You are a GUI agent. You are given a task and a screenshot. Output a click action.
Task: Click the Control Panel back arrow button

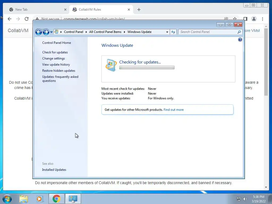(x=39, y=32)
